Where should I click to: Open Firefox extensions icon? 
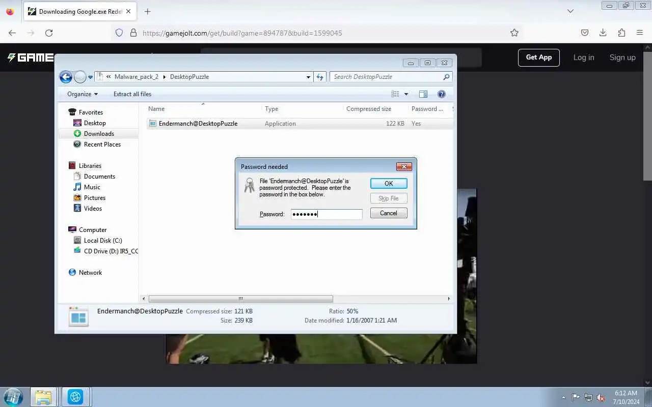tap(621, 33)
